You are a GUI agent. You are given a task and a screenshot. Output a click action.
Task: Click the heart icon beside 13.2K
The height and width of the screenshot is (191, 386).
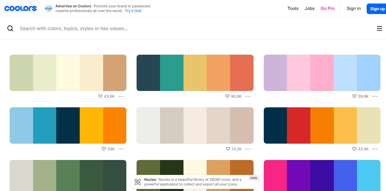(228, 149)
